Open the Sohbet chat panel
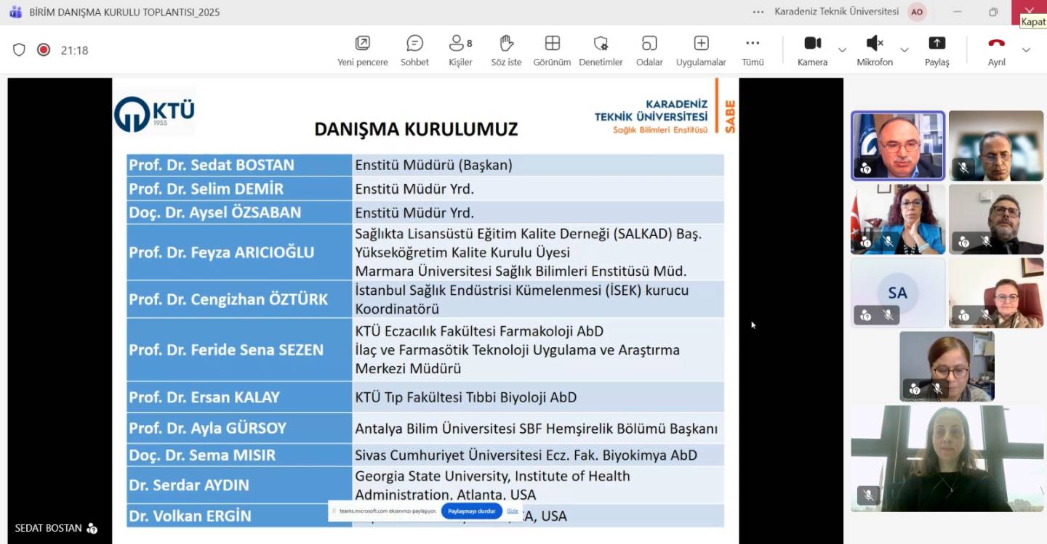This screenshot has width=1047, height=544. point(414,50)
